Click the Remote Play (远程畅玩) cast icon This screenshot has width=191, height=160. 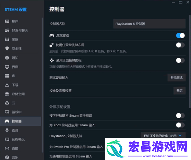pyautogui.click(x=7, y=139)
